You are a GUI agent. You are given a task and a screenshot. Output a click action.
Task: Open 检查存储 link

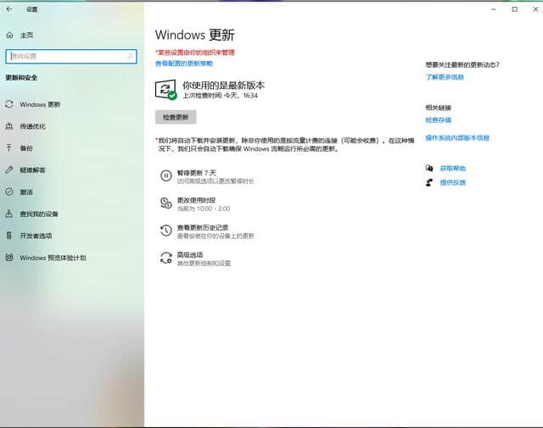tap(439, 120)
